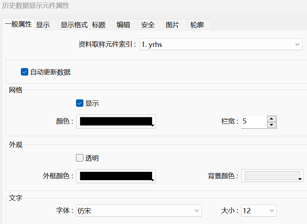
Task: Click the 一般属性 tab
Action: [18, 25]
